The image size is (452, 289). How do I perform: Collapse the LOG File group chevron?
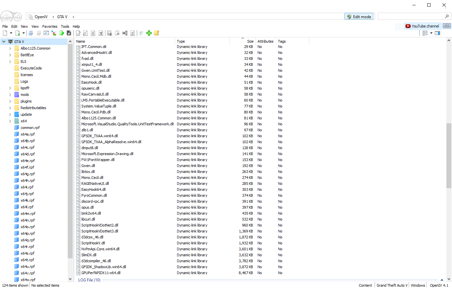pyautogui.click(x=442, y=280)
